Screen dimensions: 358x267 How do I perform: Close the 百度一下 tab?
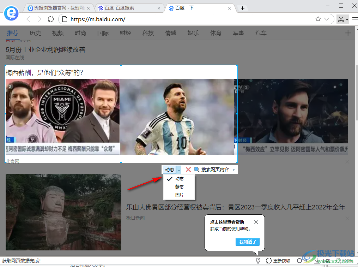coord(230,8)
